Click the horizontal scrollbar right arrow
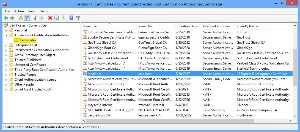 point(290,121)
